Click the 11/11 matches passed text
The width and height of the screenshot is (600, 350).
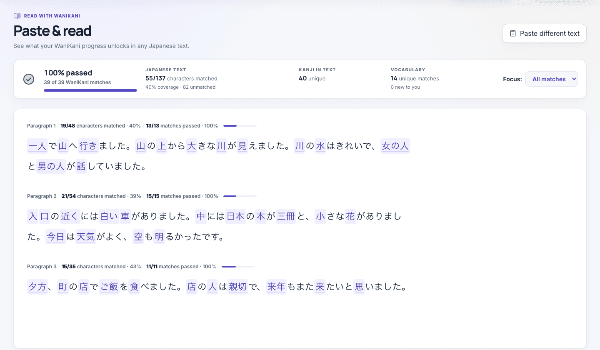coord(172,267)
